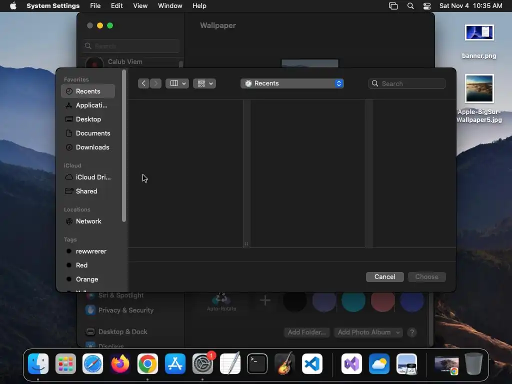This screenshot has height=384, width=512.
Task: Open Applications in sidebar favorites
Action: 88,105
